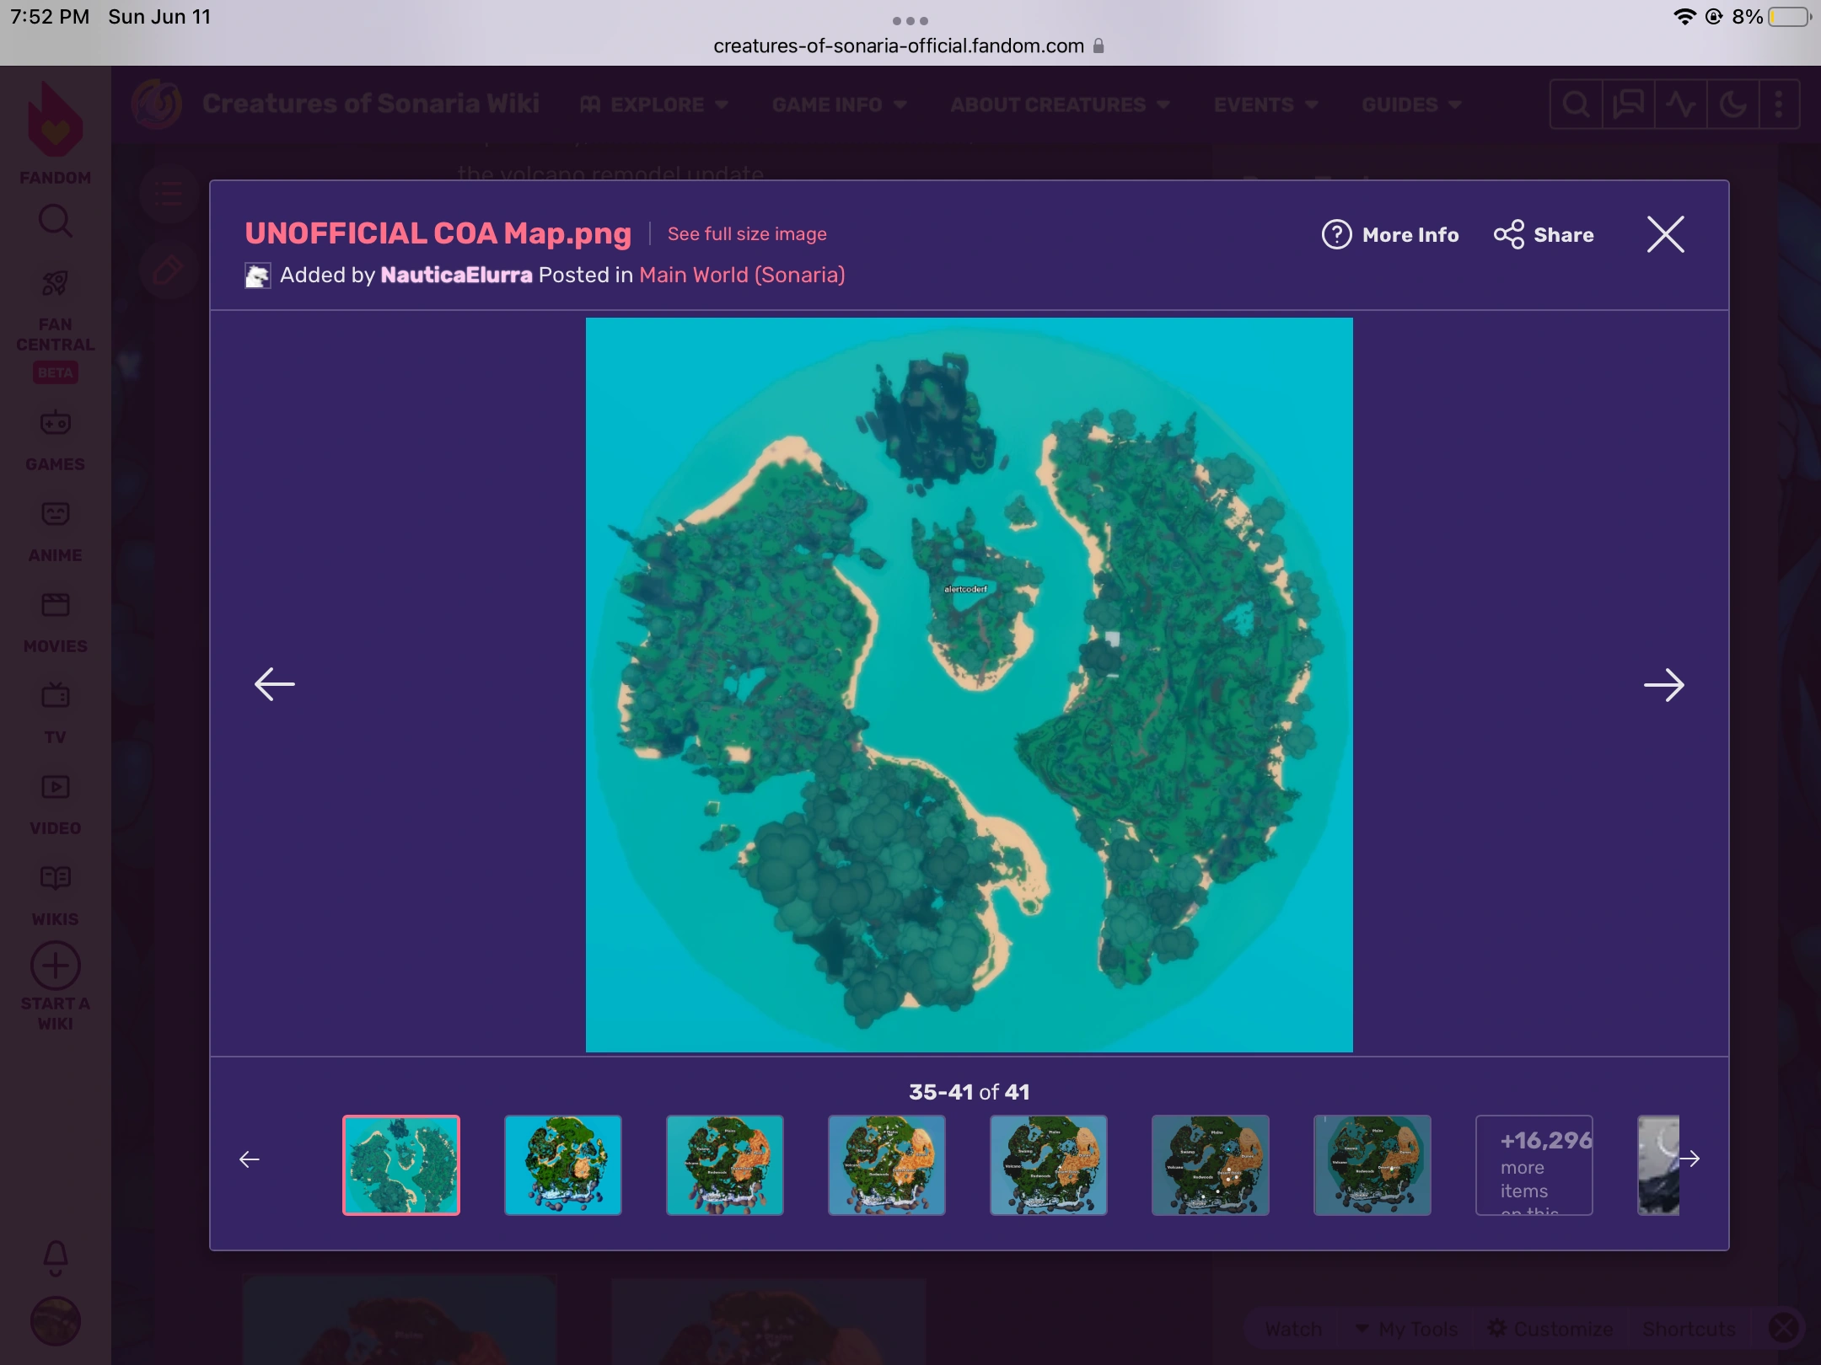
Task: Select the fourth map thumbnail
Action: [887, 1165]
